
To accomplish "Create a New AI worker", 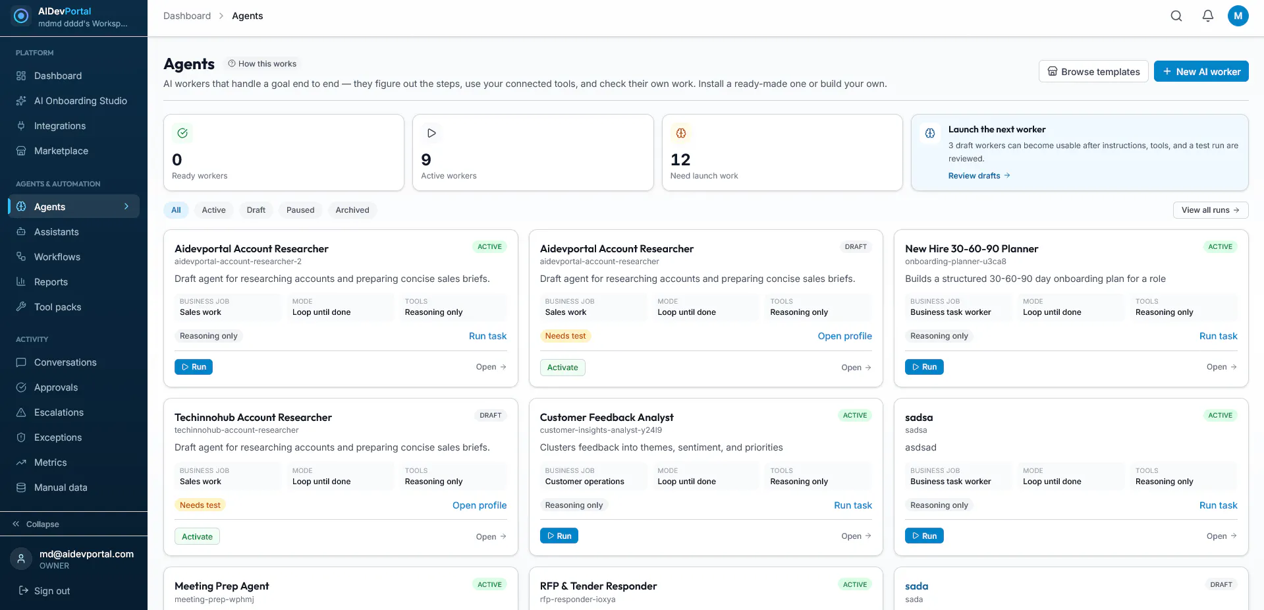I will coord(1201,71).
